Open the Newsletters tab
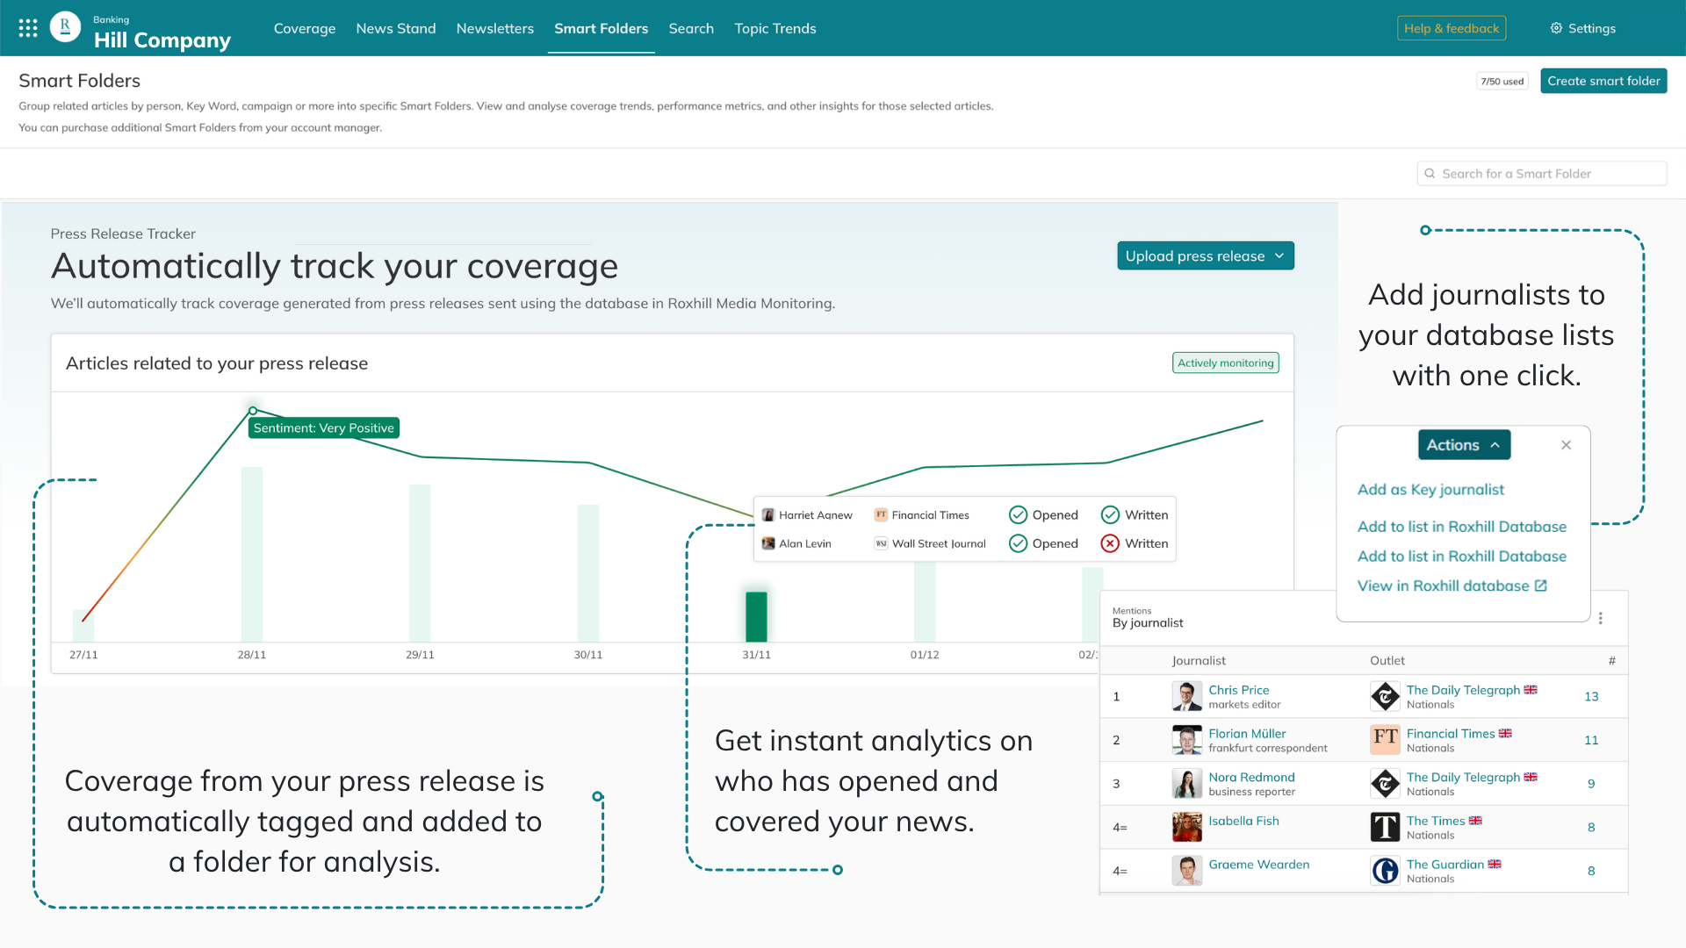This screenshot has width=1686, height=948. tap(494, 28)
